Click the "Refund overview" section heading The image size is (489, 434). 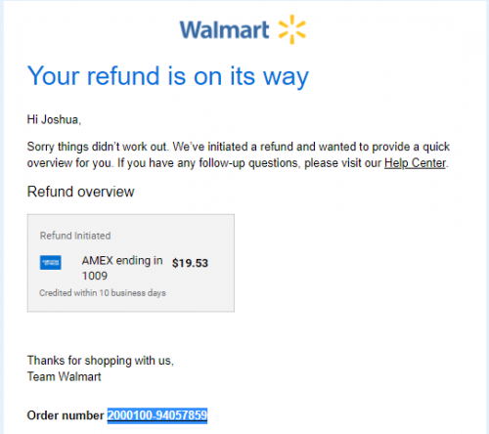click(81, 192)
